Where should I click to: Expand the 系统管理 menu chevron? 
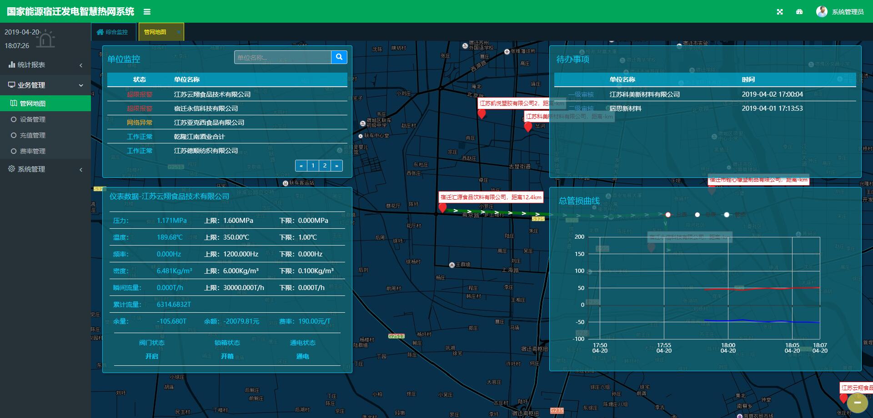[81, 170]
